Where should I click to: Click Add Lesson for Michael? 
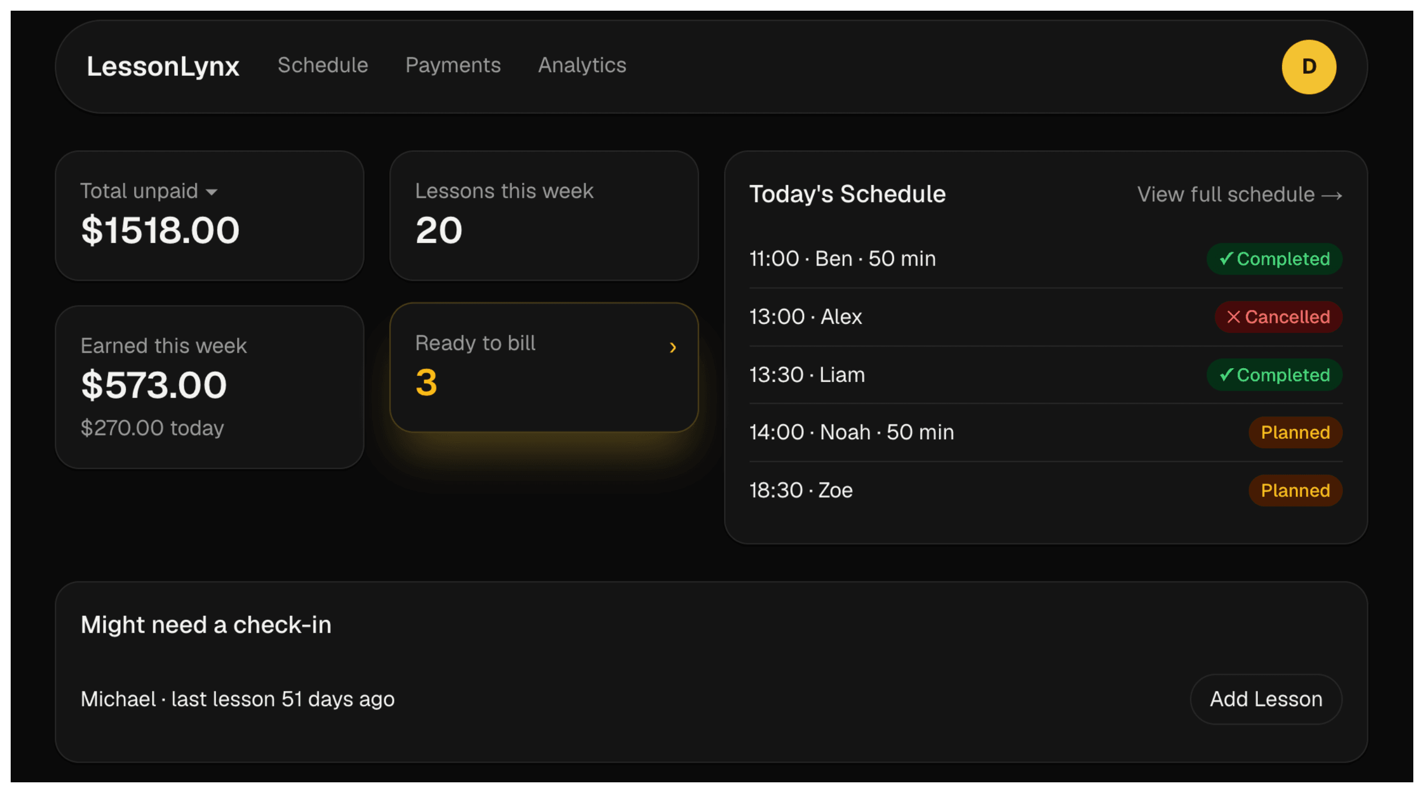pos(1266,699)
